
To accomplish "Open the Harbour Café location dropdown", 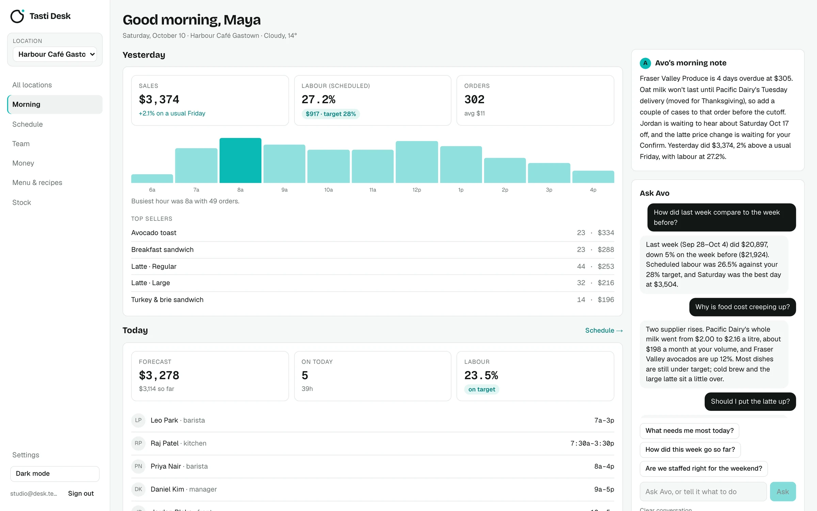I will 55,54.
